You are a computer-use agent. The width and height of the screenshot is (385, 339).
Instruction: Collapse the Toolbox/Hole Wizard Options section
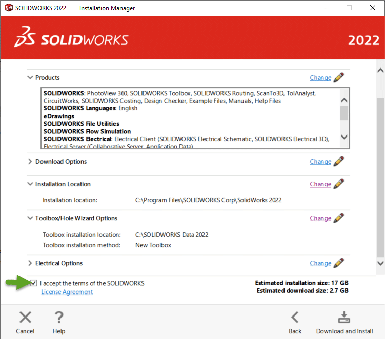[30, 218]
